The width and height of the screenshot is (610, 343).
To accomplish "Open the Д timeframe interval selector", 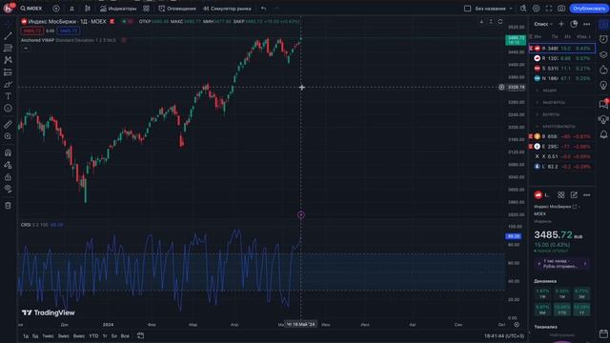I will pyautogui.click(x=72, y=9).
